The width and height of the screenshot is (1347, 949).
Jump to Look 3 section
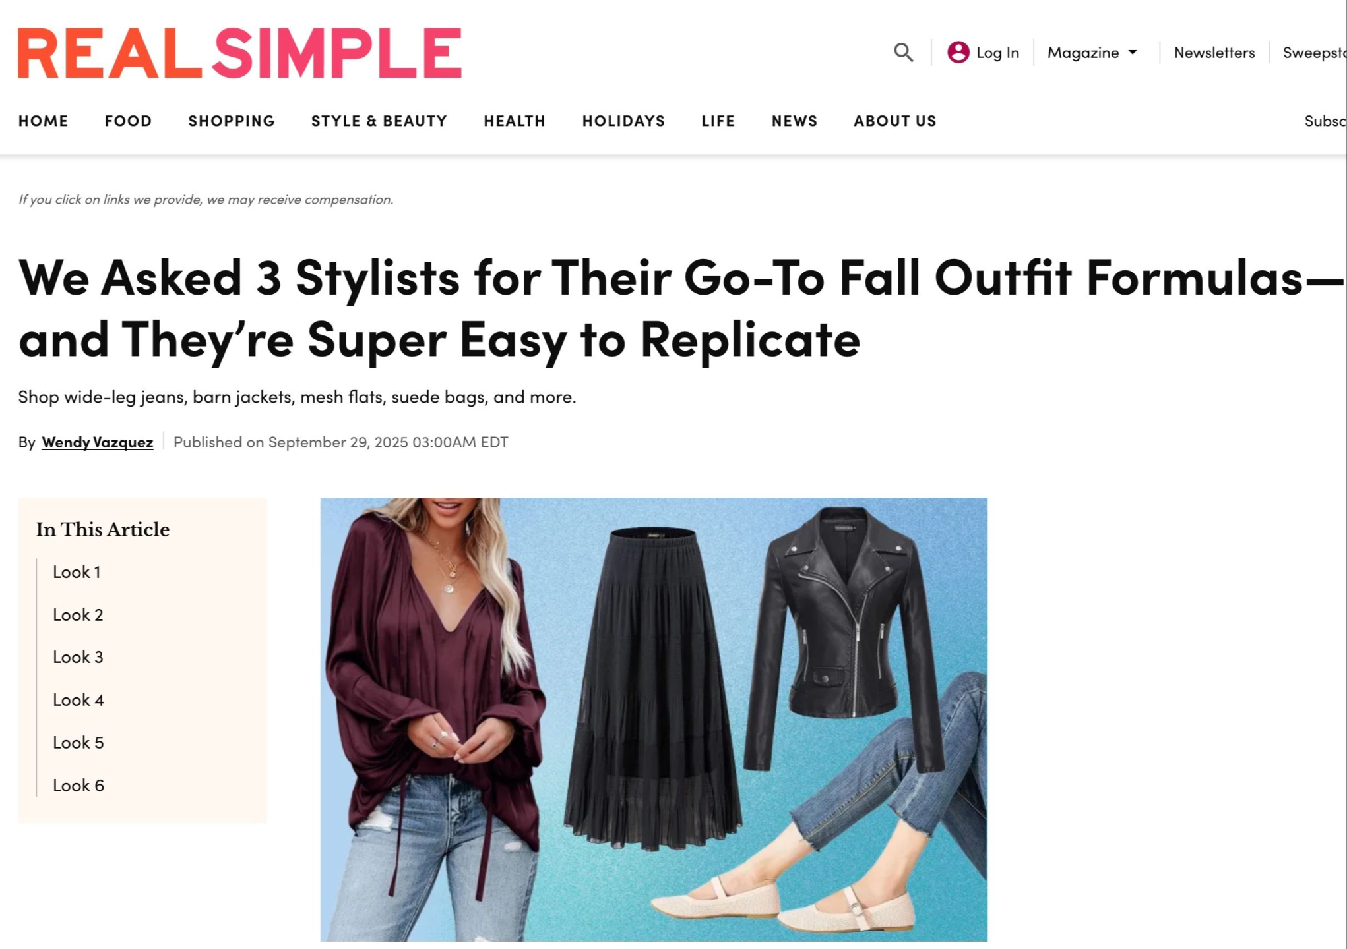click(78, 657)
